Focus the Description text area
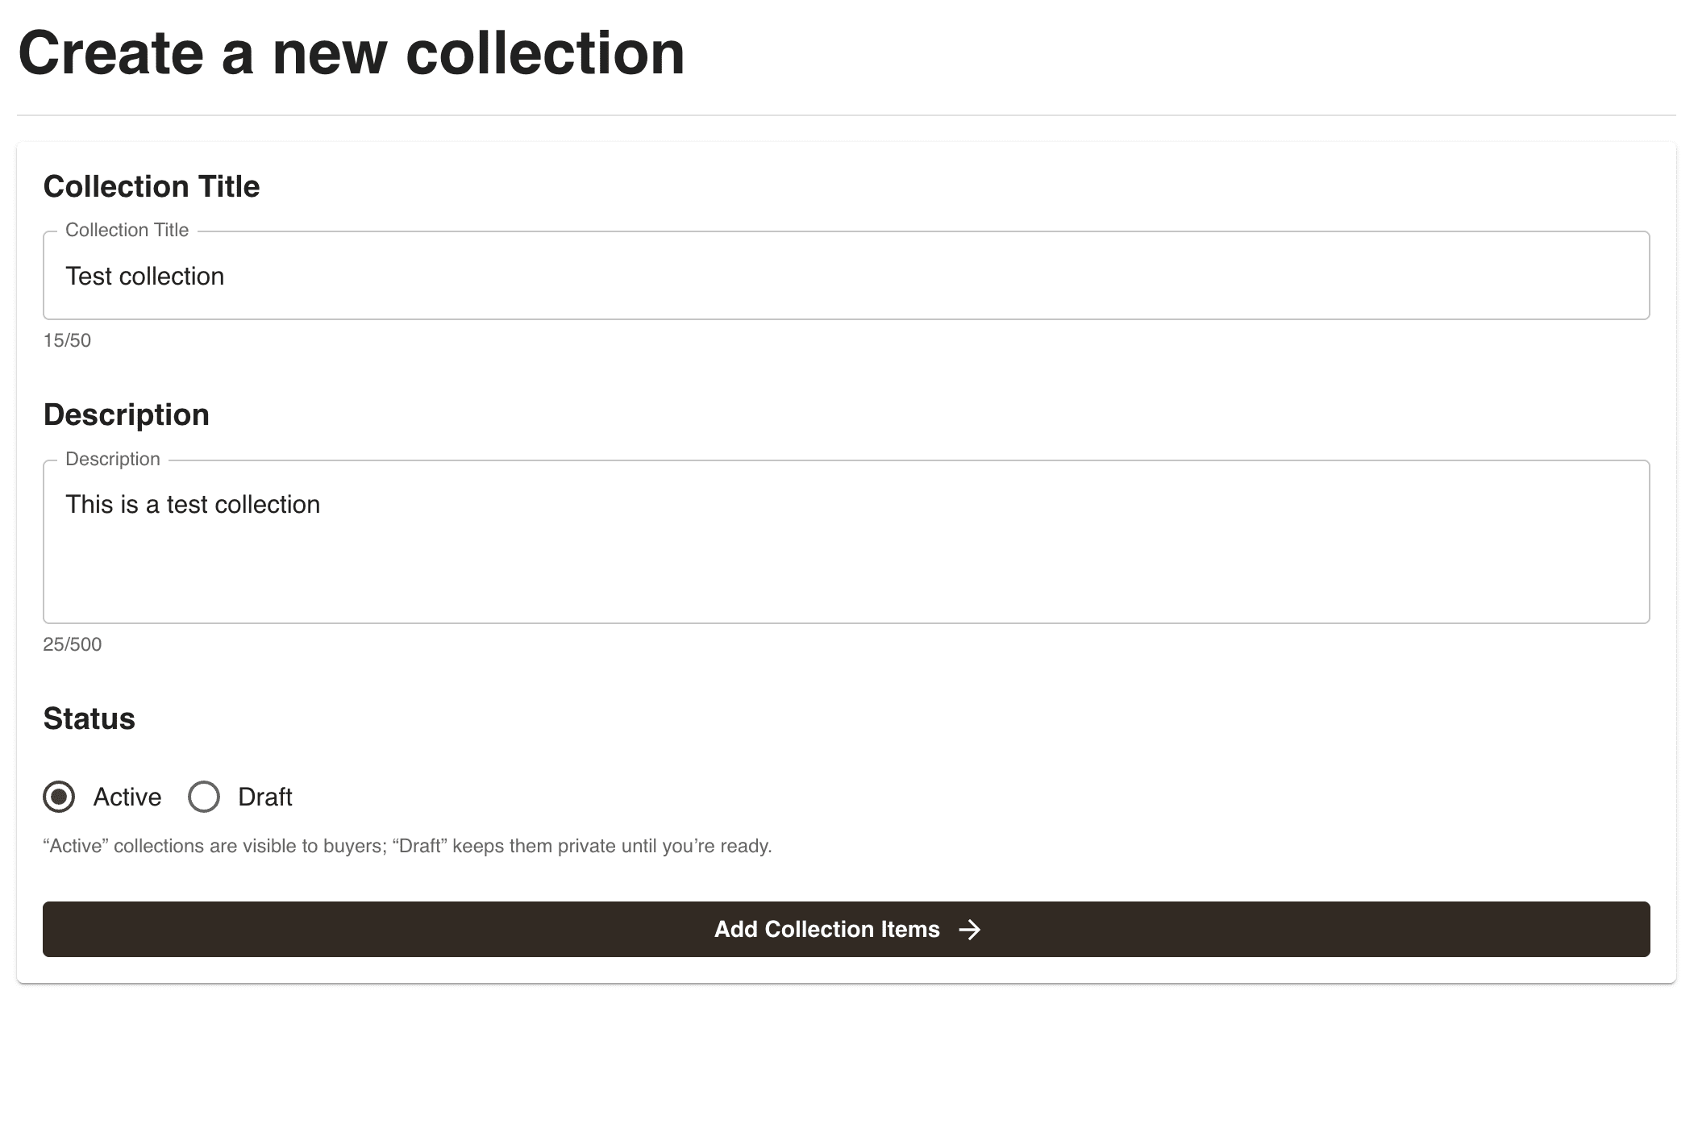Viewport: 1698px width, 1145px height. point(847,542)
